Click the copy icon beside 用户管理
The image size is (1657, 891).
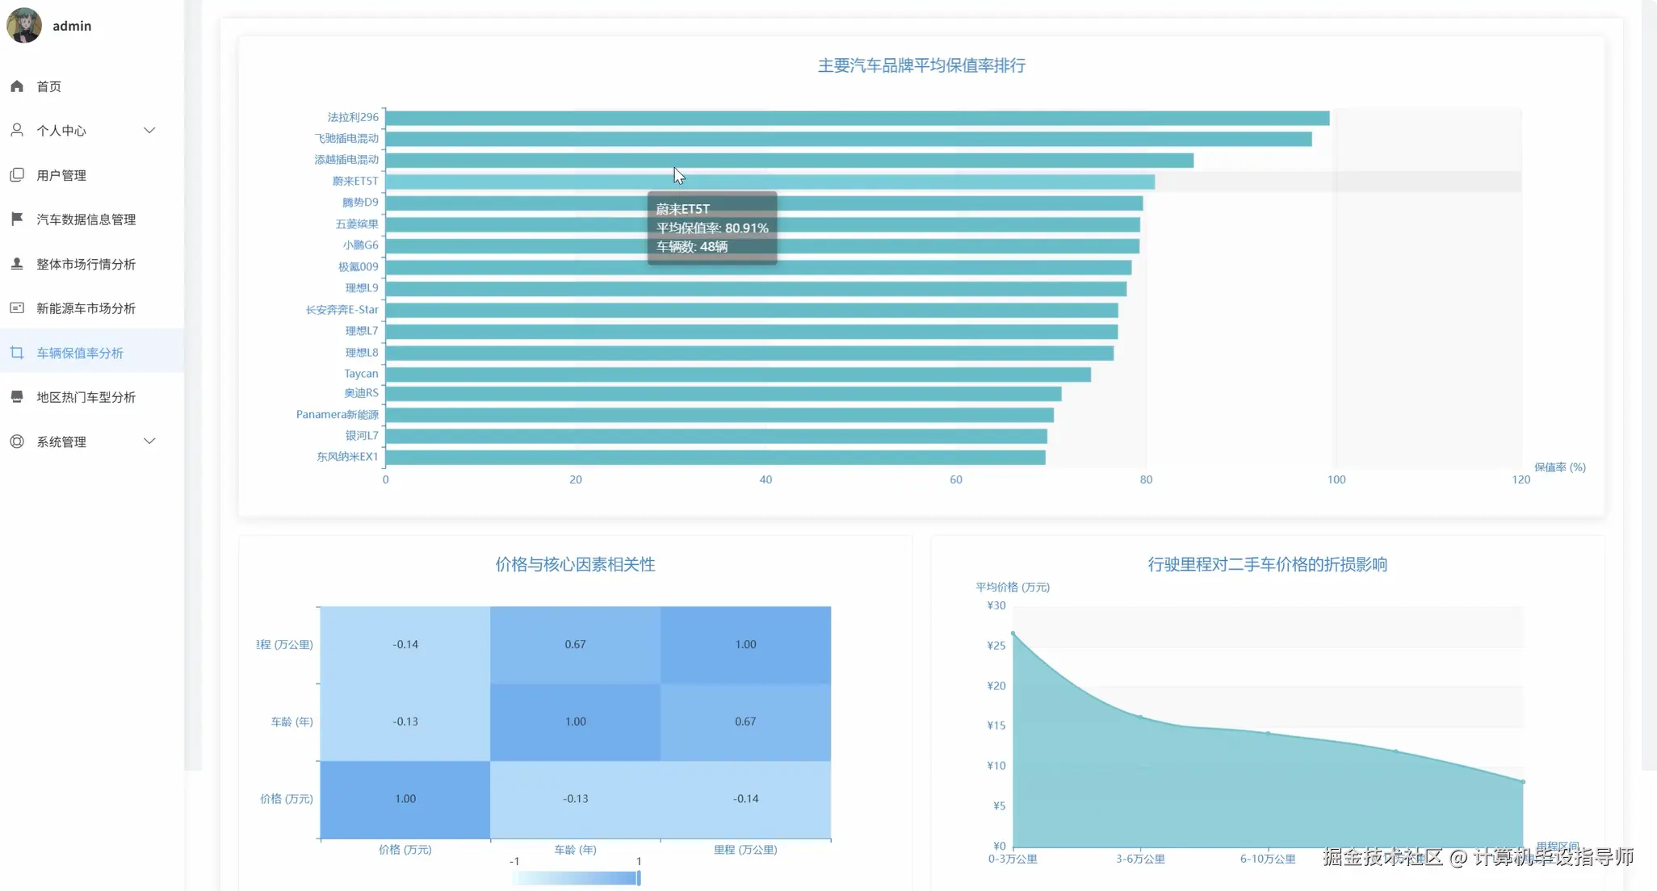(17, 175)
